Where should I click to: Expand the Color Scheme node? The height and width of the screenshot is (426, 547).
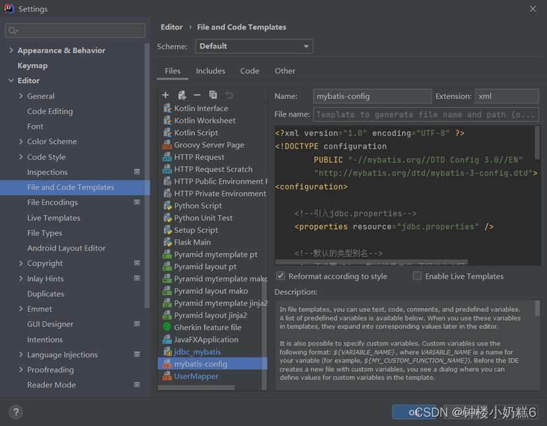[21, 142]
